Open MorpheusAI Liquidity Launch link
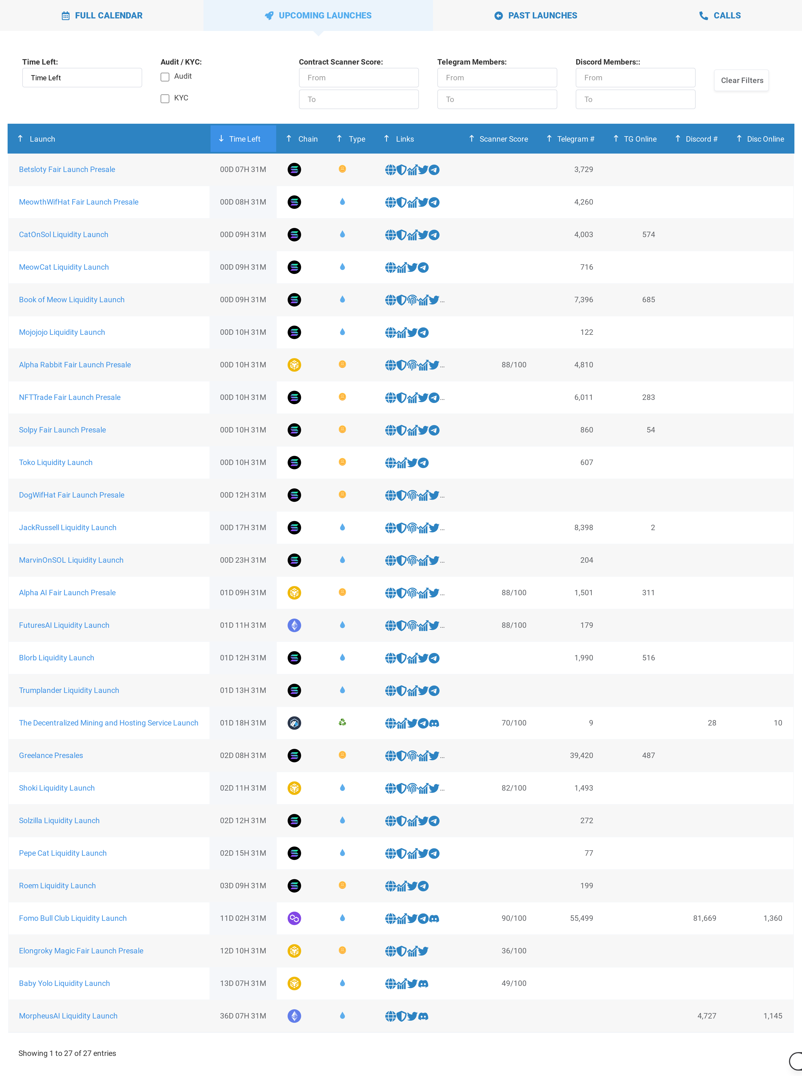The height and width of the screenshot is (1076, 802). pos(68,1016)
